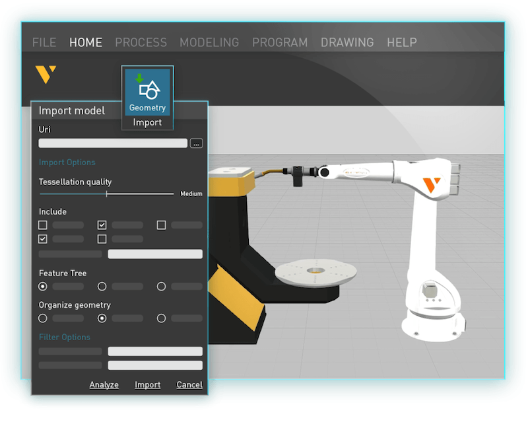Click the '...' browse button beside Uri
Screen dimensions: 528x428
click(196, 143)
